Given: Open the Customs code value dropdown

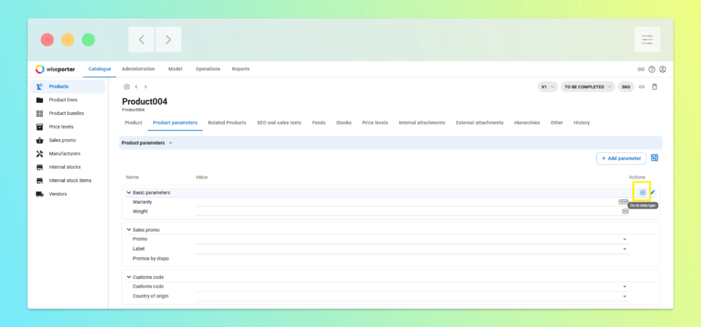Looking at the screenshot, I should 624,287.
